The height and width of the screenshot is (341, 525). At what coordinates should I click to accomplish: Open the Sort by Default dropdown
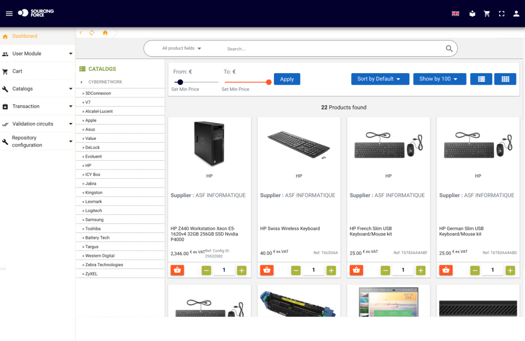pos(380,79)
